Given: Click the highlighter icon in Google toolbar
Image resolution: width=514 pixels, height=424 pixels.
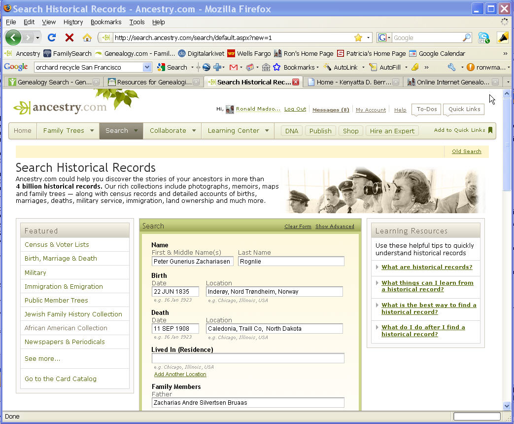Looking at the screenshot, I should (415, 67).
